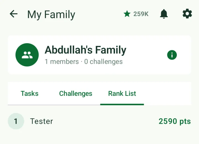Select the Rank List tab
Screen dimensions: 199x144
pos(122,94)
